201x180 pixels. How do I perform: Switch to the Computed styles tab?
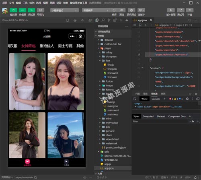[148, 116]
